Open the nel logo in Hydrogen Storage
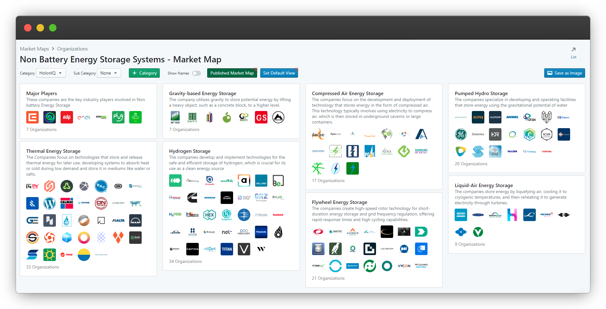606x309 pixels. tap(227, 232)
